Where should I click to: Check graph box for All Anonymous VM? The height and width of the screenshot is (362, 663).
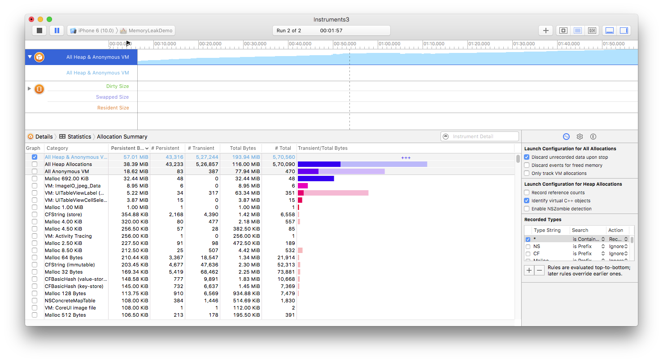click(x=35, y=171)
